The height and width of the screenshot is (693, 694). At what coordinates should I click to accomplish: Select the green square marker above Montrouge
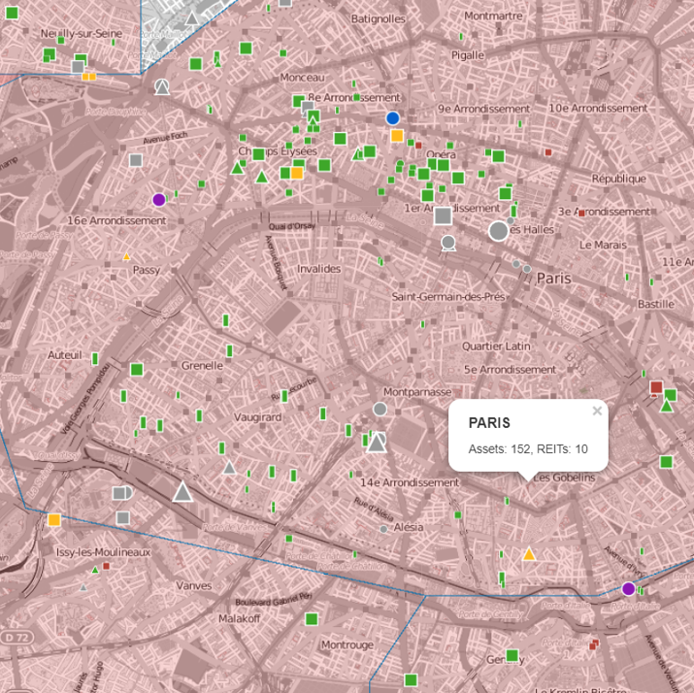click(312, 618)
